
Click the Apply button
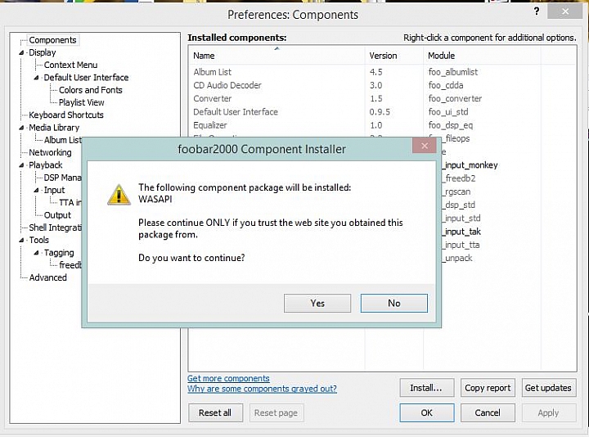548,413
